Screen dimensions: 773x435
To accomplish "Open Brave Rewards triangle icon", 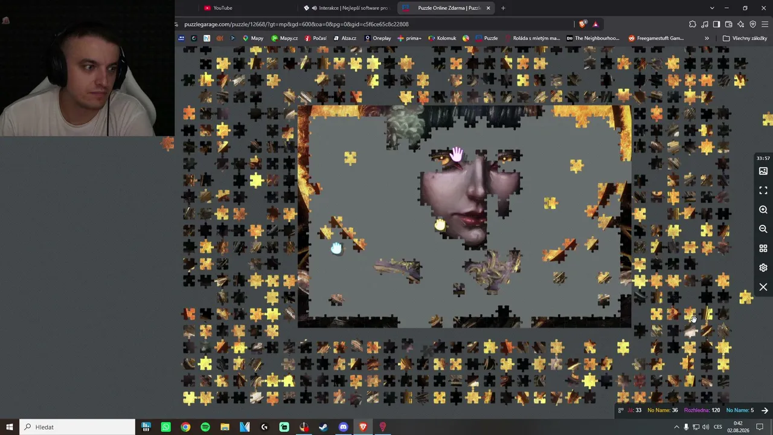I will [595, 24].
